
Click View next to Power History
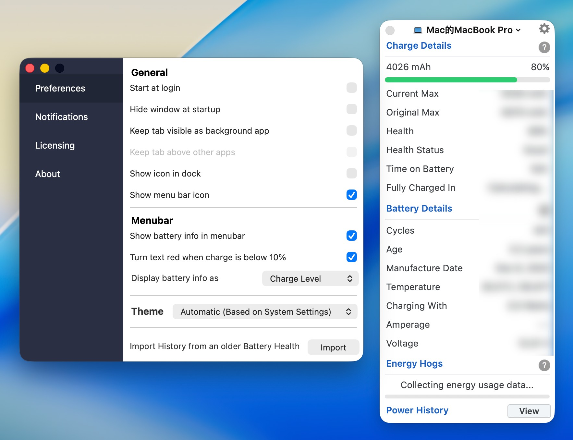click(529, 411)
